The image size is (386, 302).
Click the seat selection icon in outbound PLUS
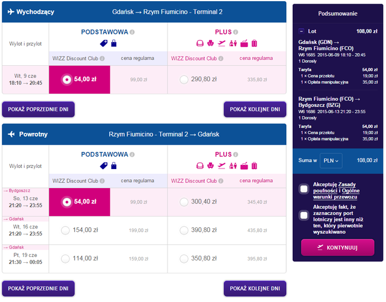pyautogui.click(x=210, y=43)
